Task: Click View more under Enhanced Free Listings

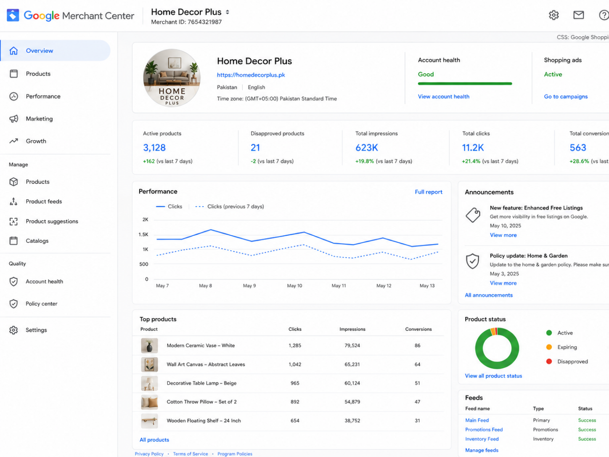Action: (503, 235)
